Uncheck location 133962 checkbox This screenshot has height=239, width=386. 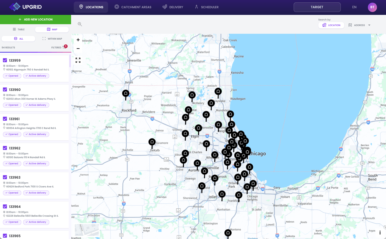pos(5,148)
